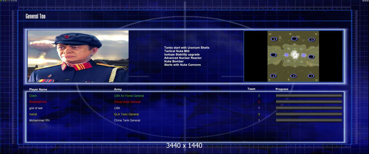Click start position 4 marker on minimap

pyautogui.click(x=294, y=76)
